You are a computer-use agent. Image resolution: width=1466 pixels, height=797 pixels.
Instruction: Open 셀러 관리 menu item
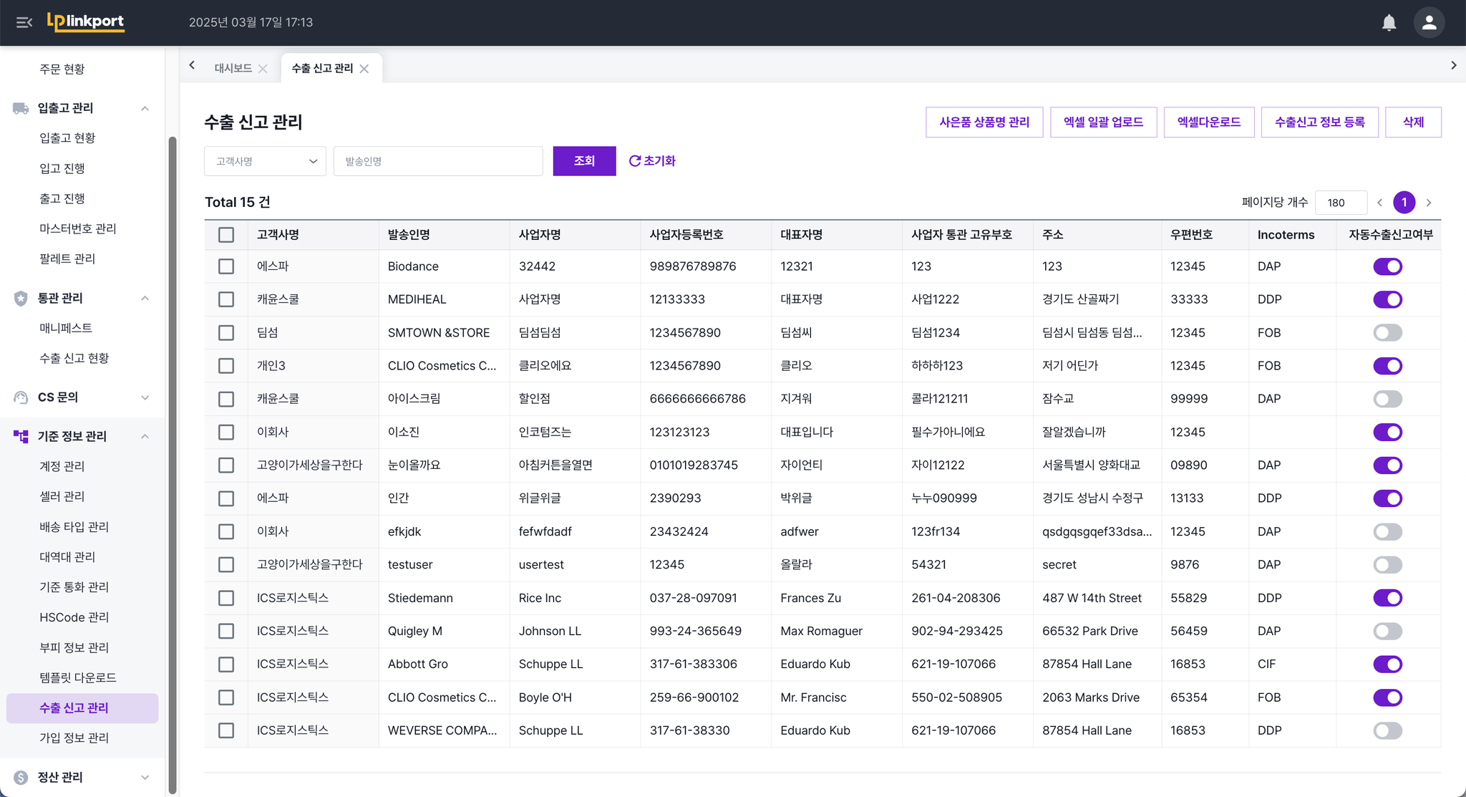[x=62, y=496]
